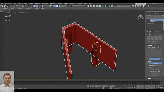Toggle the Percent Snap icon
The width and height of the screenshot is (164, 92).
coord(66,6)
